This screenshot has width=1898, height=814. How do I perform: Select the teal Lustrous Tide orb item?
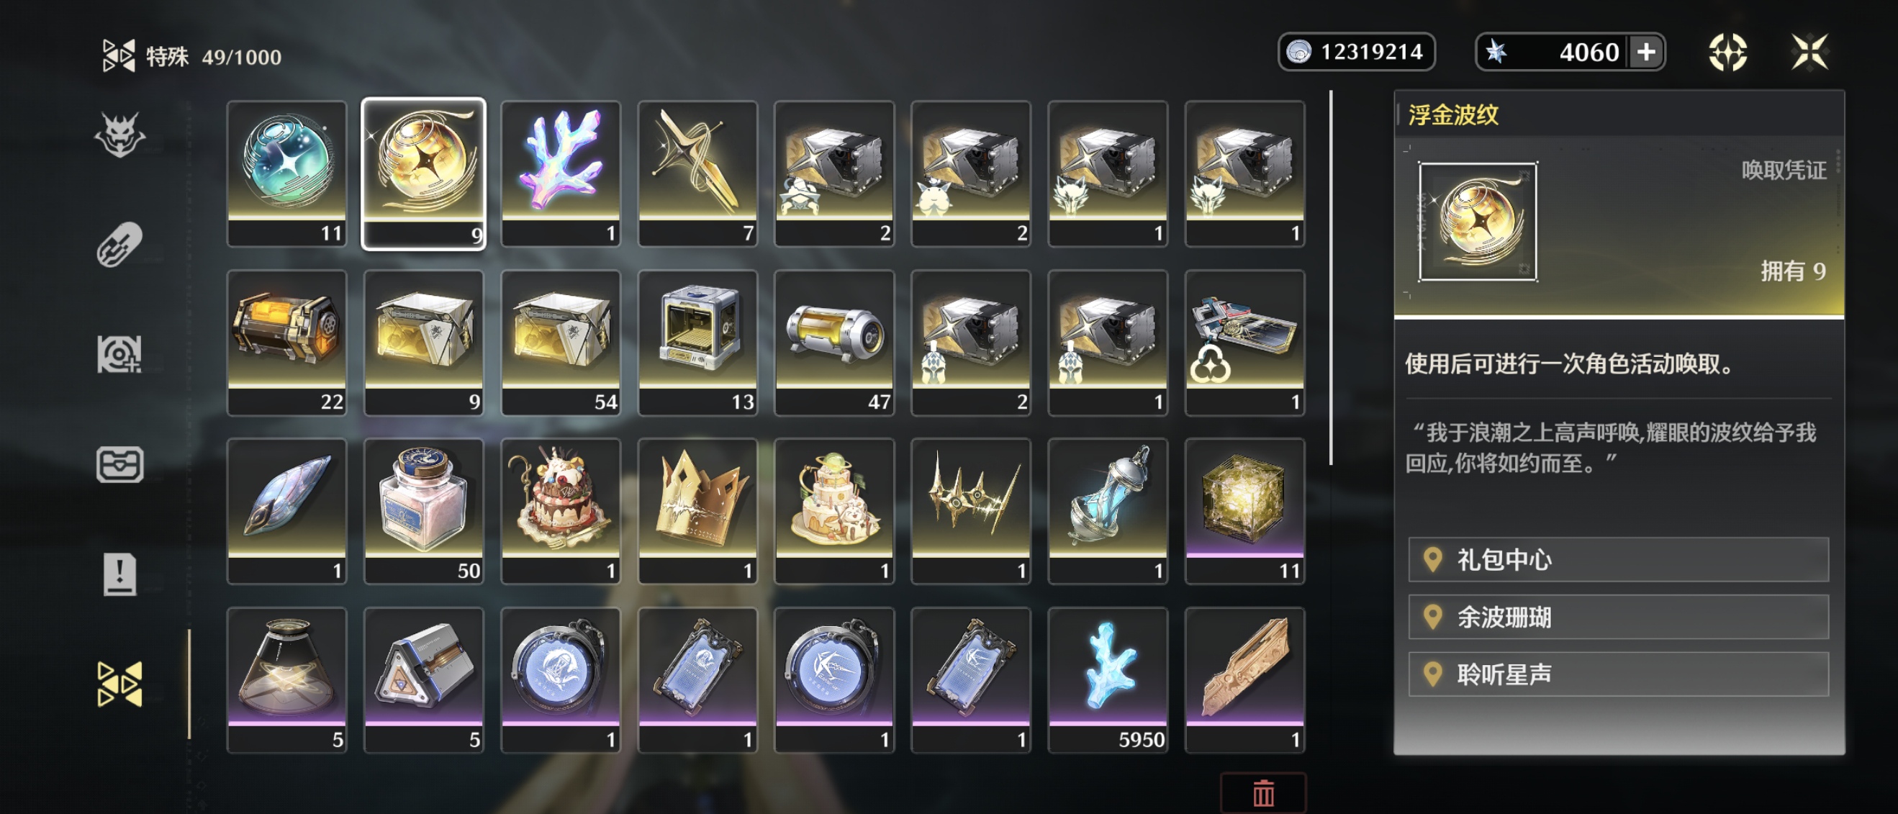click(x=286, y=174)
